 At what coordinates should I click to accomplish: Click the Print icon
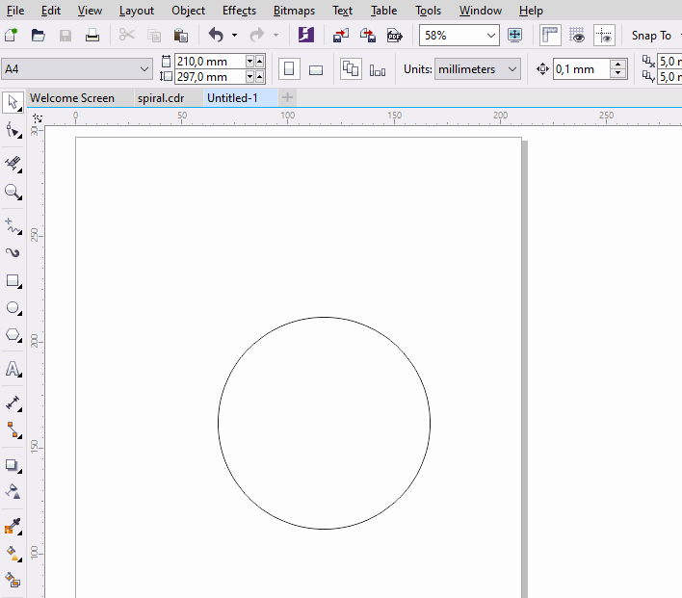(92, 36)
